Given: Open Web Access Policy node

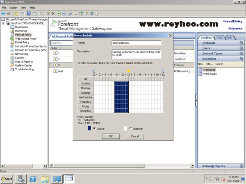Looking at the screenshot, I should (25, 39).
